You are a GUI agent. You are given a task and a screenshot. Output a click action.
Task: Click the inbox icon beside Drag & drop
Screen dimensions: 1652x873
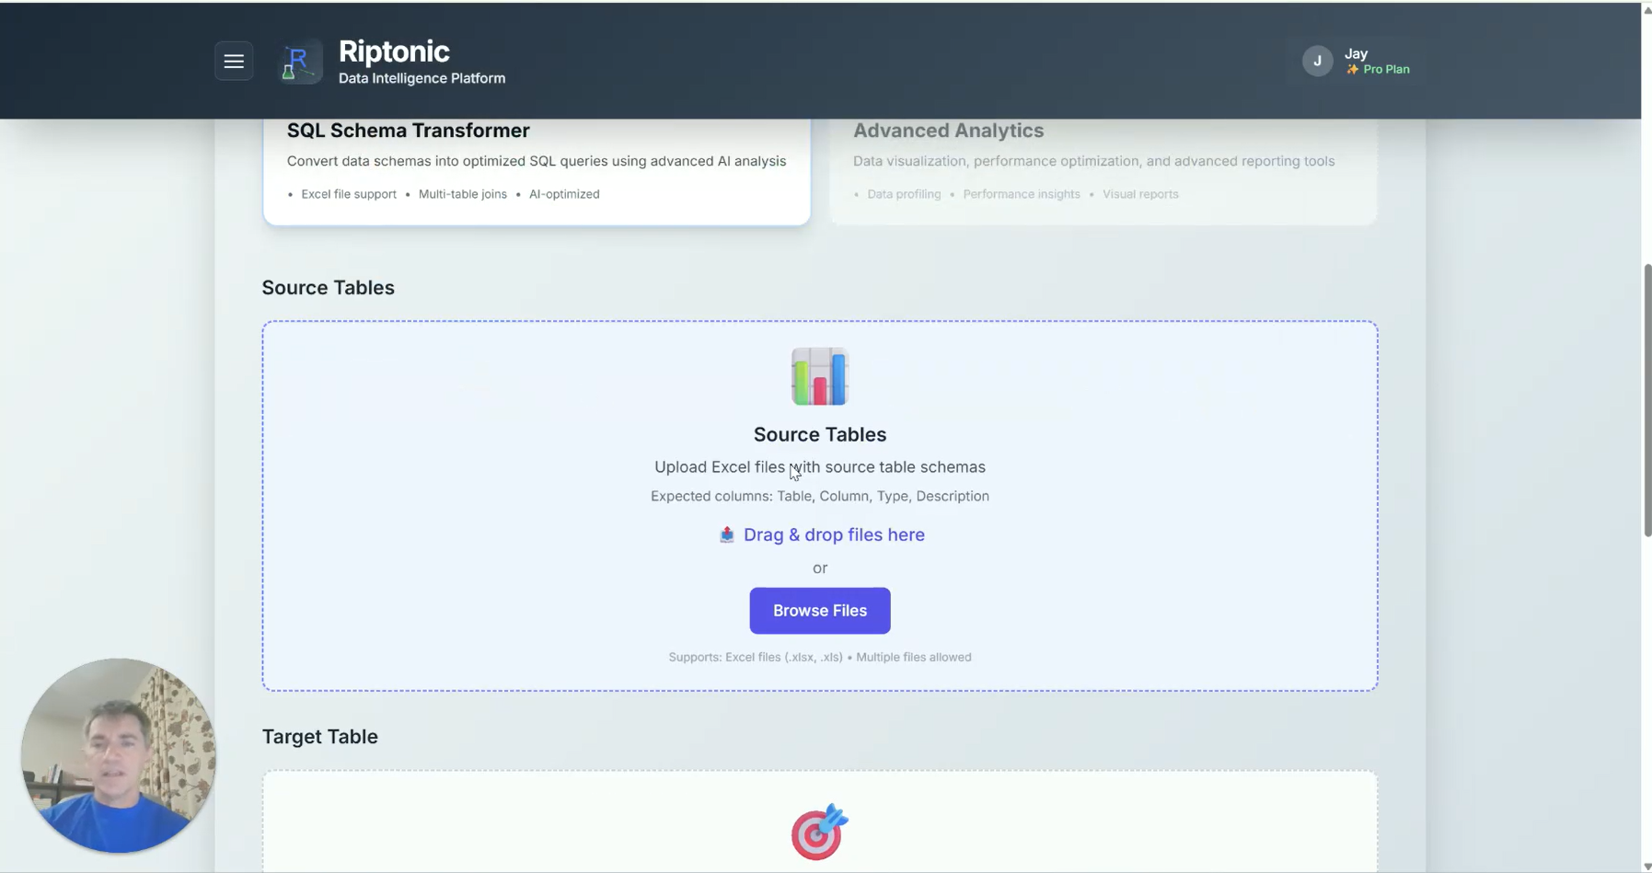pyautogui.click(x=726, y=534)
